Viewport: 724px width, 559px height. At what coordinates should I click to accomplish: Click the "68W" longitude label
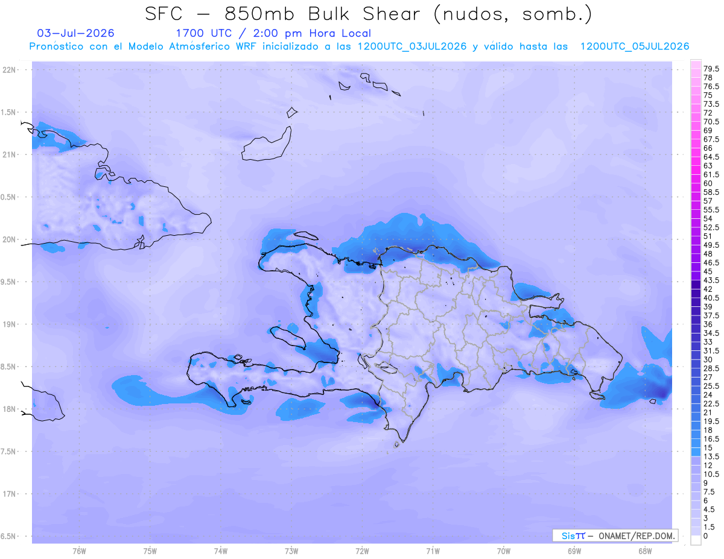pyautogui.click(x=645, y=551)
